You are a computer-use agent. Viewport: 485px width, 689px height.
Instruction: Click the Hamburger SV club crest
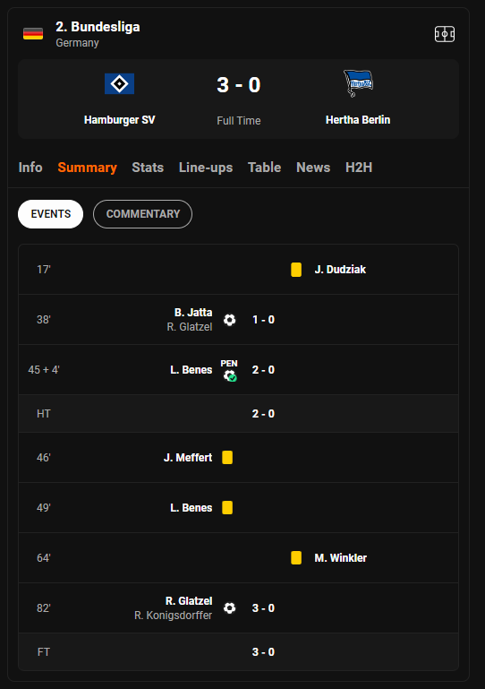pyautogui.click(x=119, y=83)
